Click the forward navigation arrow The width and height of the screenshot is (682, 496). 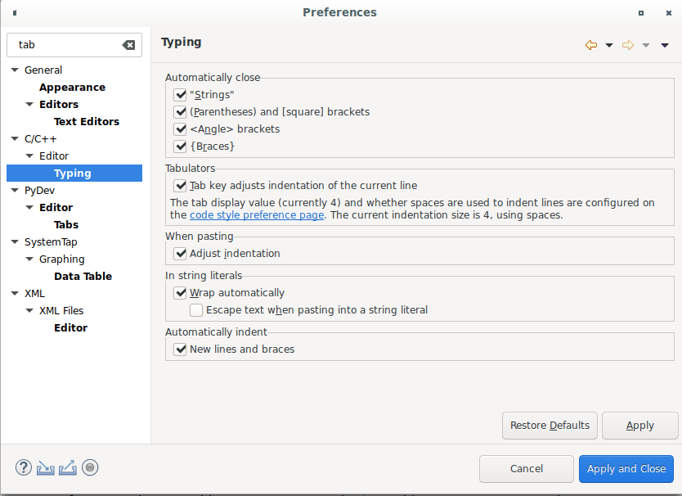tap(628, 45)
